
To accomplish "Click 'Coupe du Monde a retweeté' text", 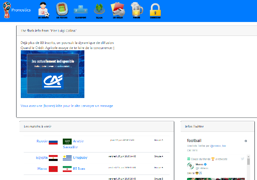I will [x=209, y=159].
